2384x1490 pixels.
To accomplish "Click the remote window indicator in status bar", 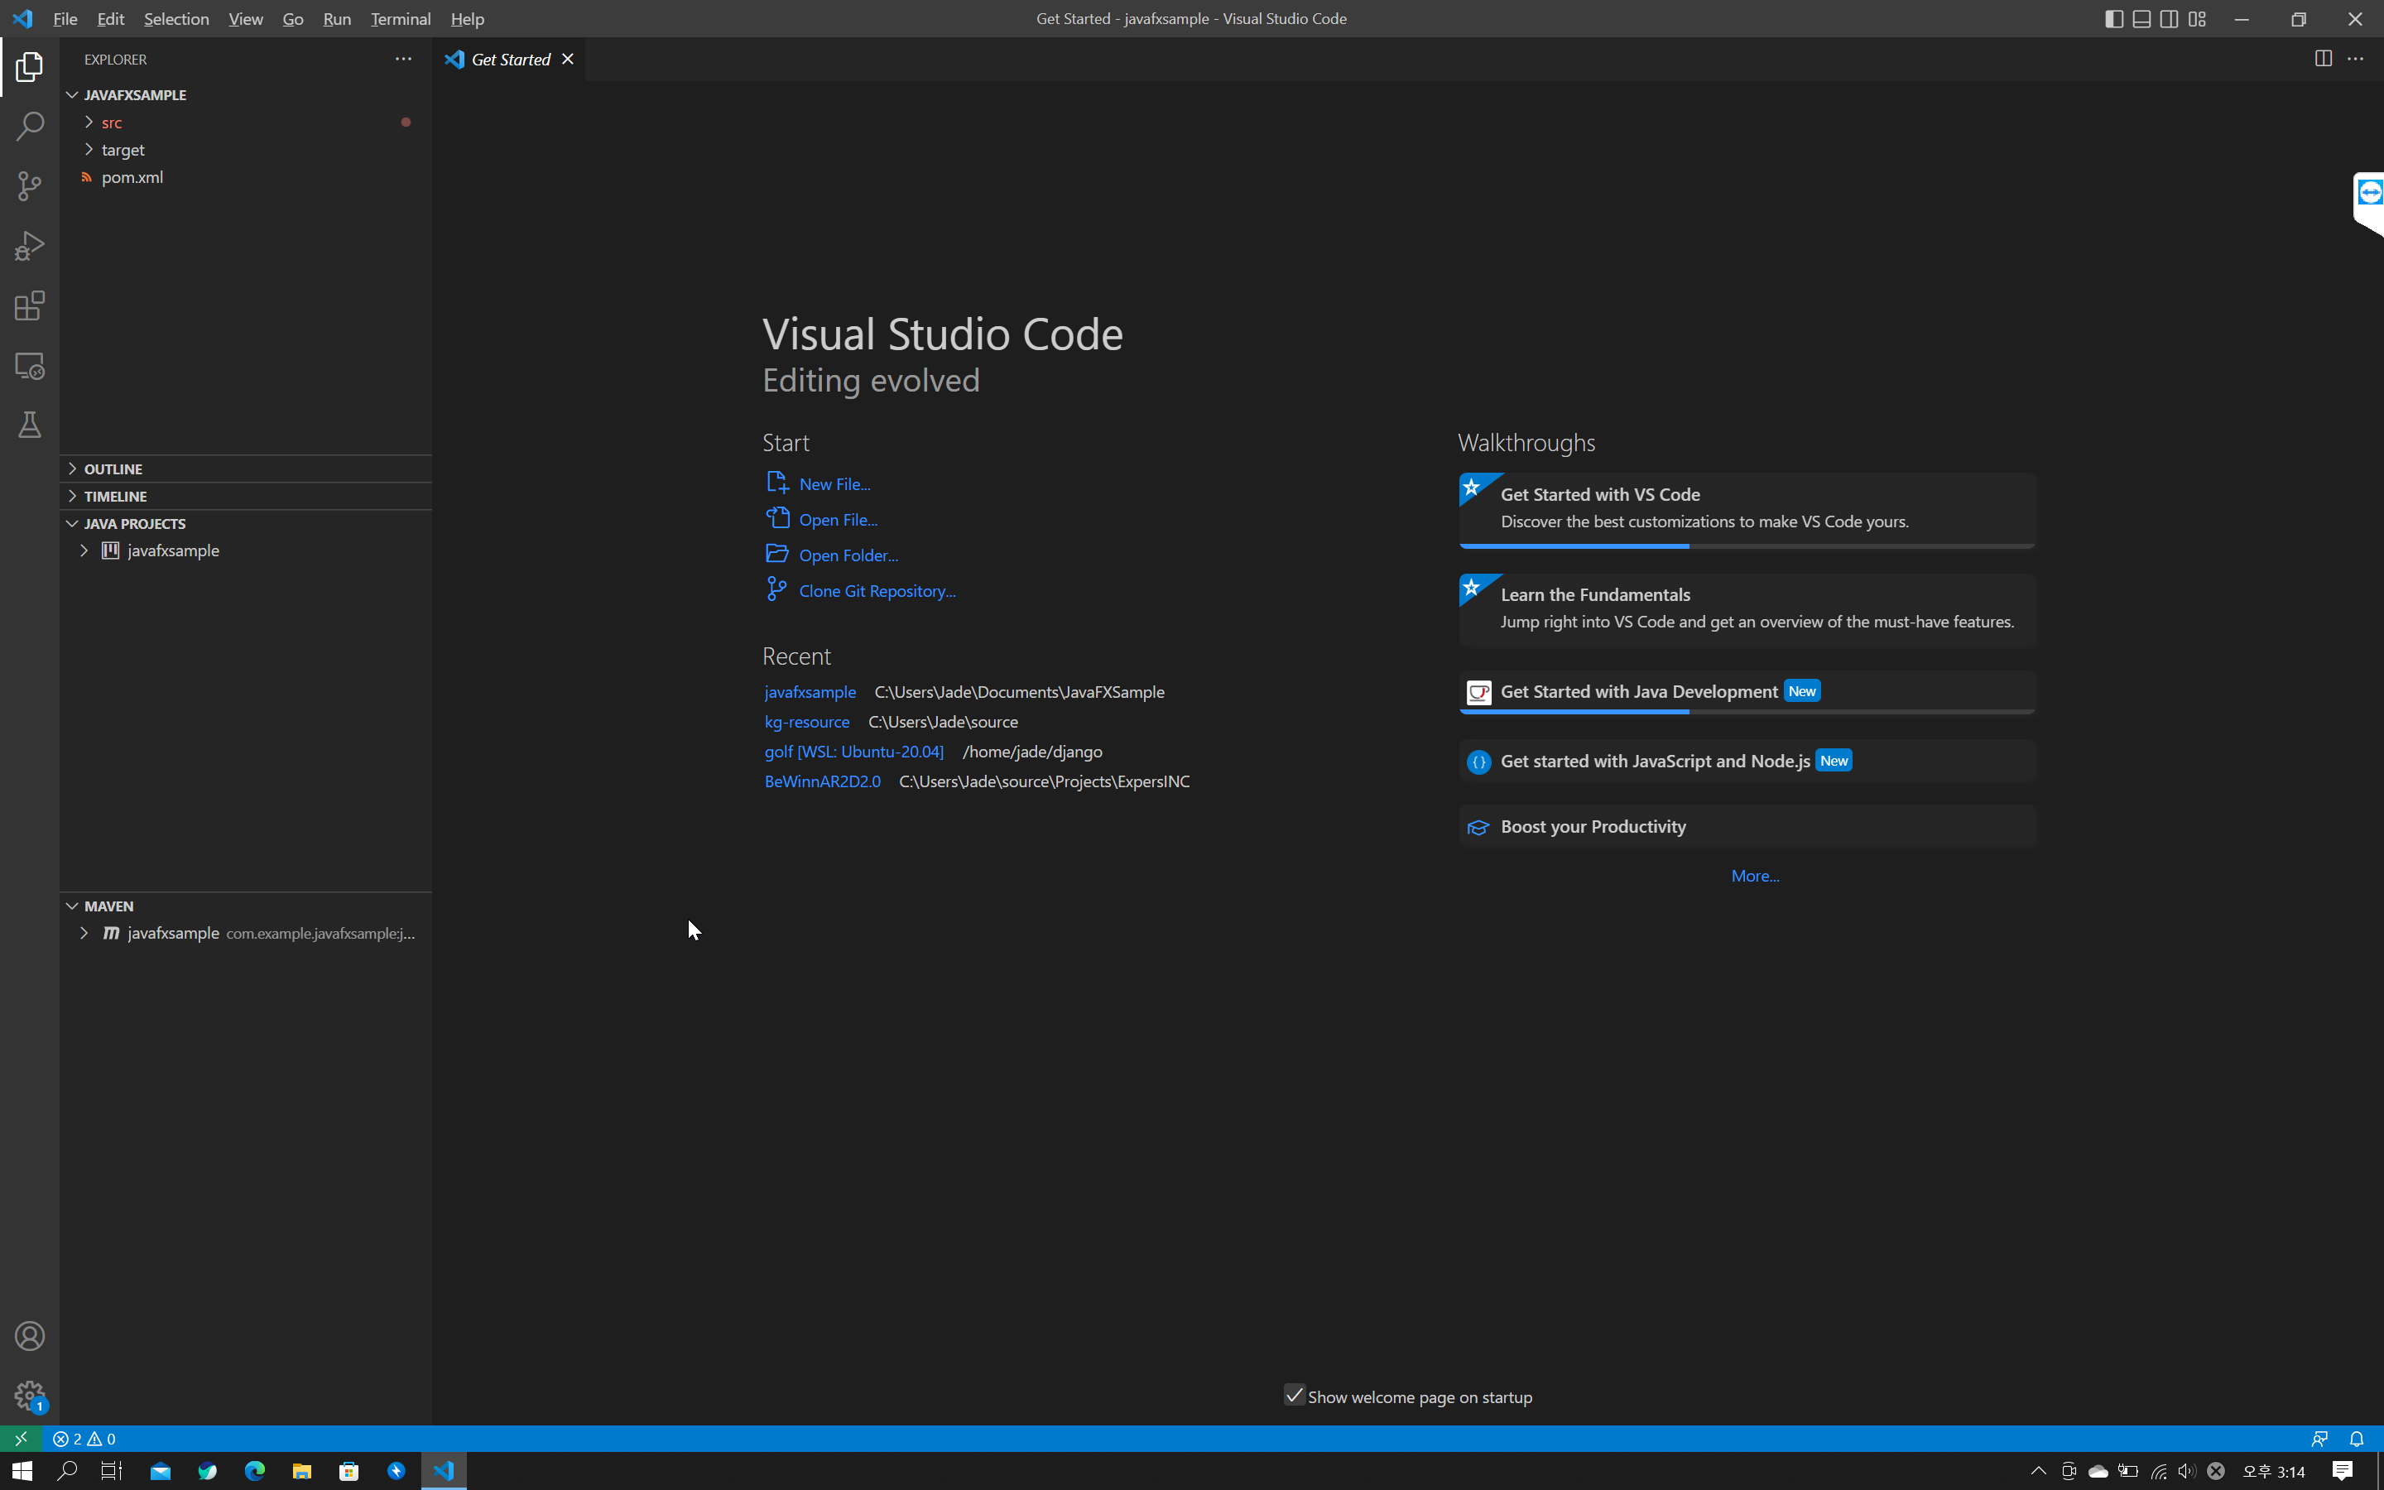I will click(21, 1438).
